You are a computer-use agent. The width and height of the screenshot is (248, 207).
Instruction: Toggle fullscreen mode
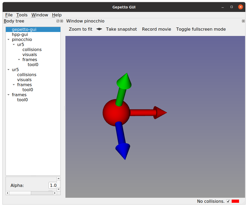point(201,29)
